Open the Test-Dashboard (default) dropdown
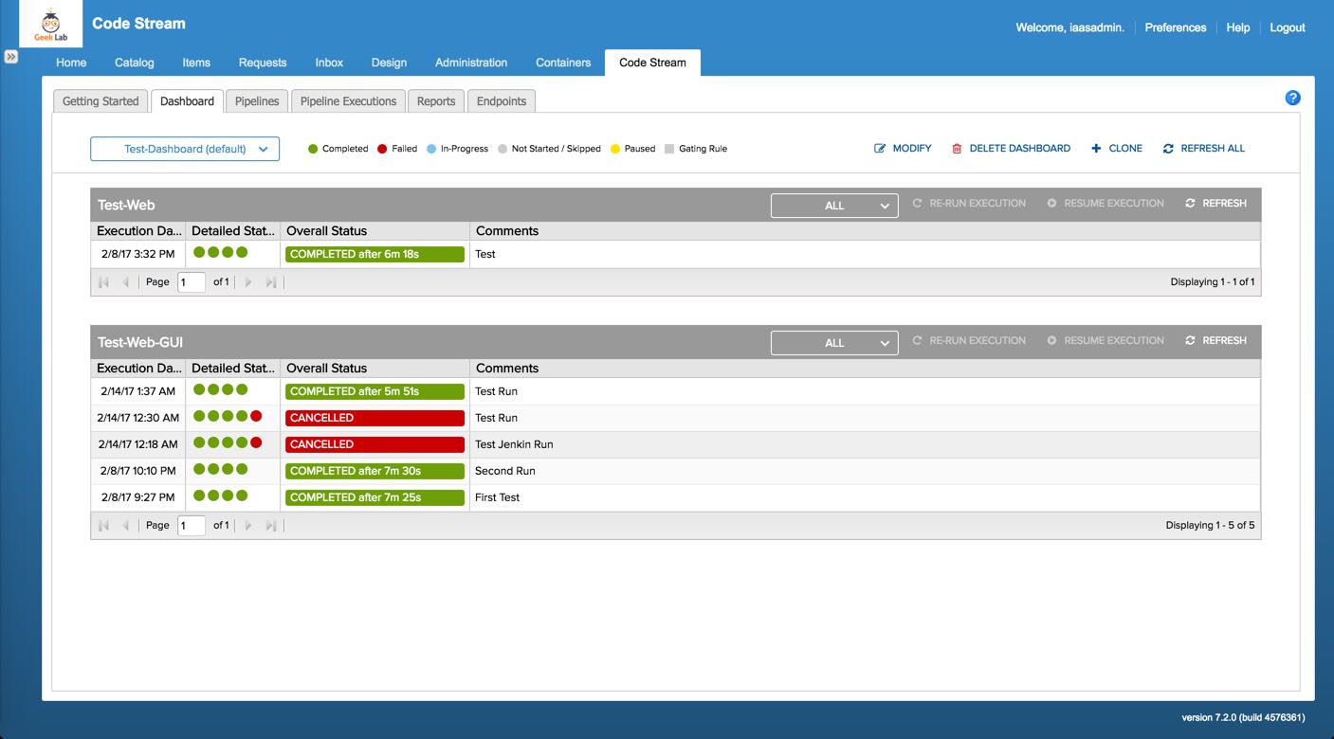 click(184, 149)
